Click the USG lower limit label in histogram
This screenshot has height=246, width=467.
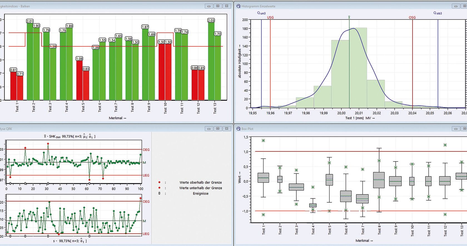[270, 17]
